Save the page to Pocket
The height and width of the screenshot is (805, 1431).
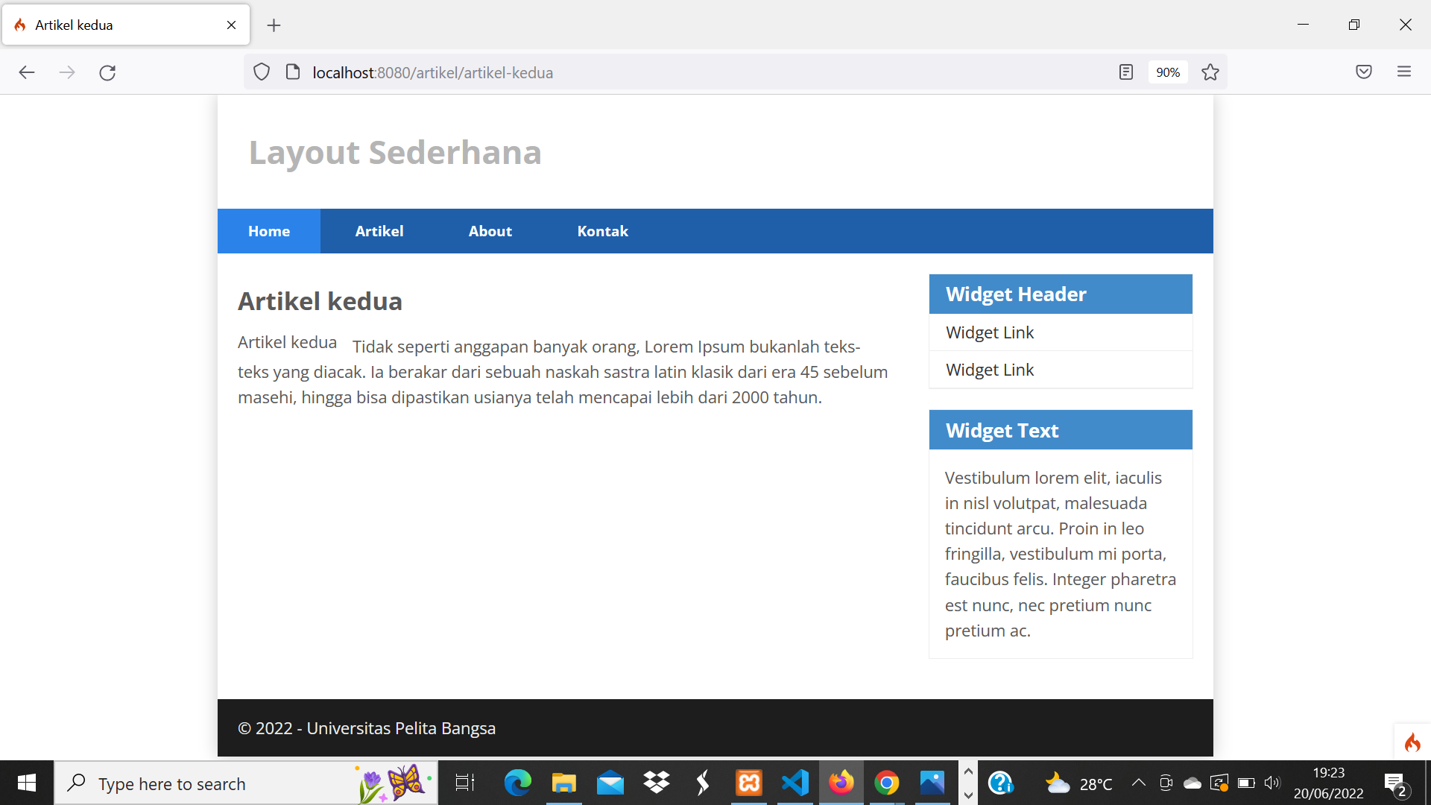[1364, 72]
